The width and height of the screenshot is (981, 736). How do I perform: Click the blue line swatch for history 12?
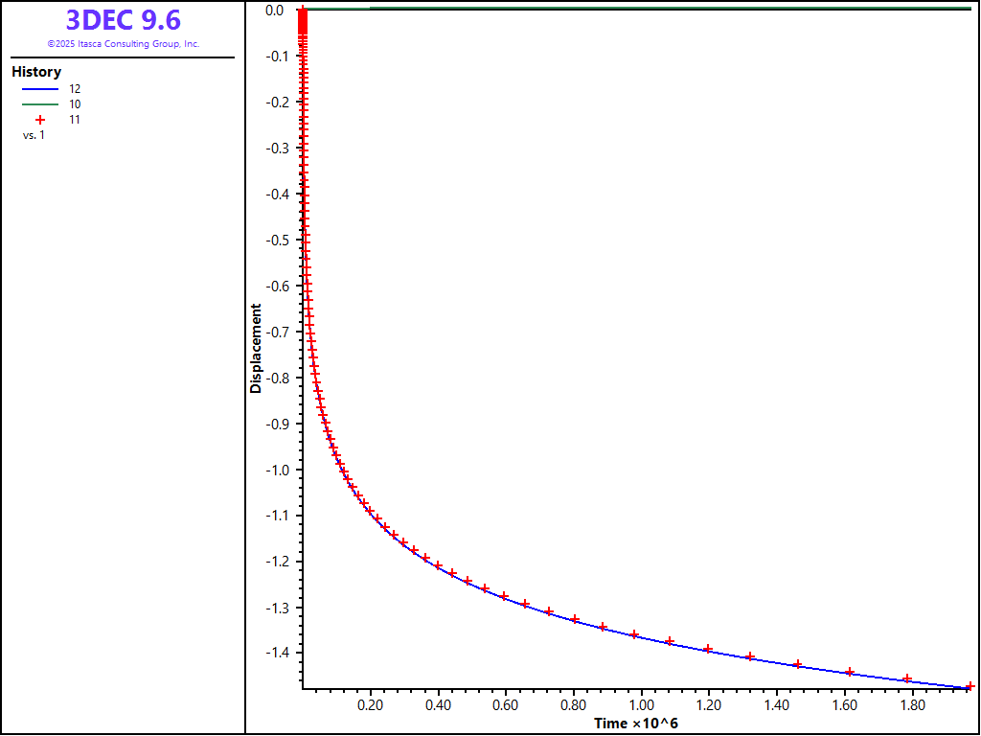coord(40,88)
